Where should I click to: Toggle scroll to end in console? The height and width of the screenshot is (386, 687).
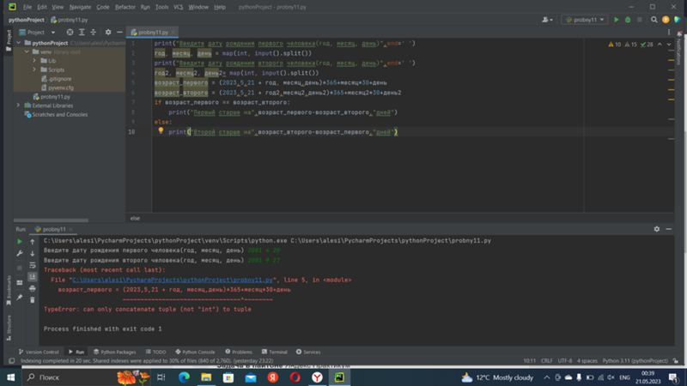[33, 276]
